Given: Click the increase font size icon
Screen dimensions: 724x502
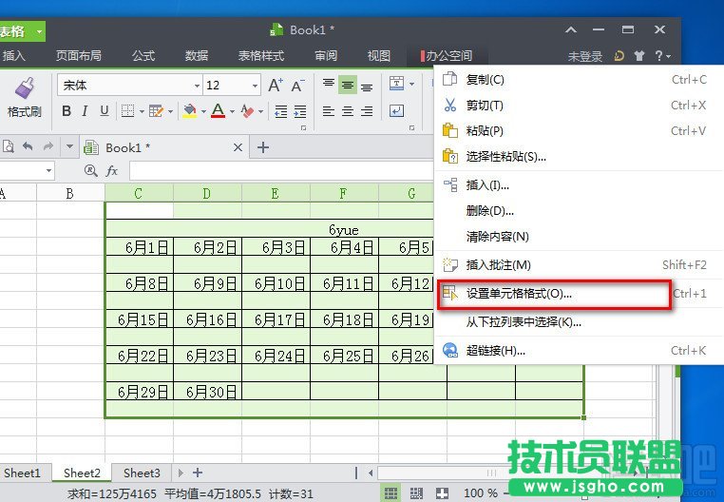Looking at the screenshot, I should (276, 85).
